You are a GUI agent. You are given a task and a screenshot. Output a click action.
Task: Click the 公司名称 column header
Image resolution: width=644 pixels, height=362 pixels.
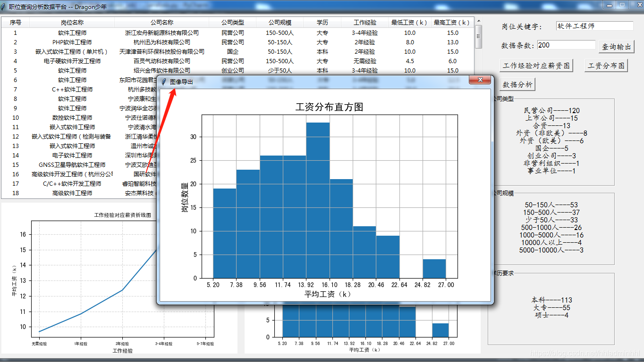(161, 23)
